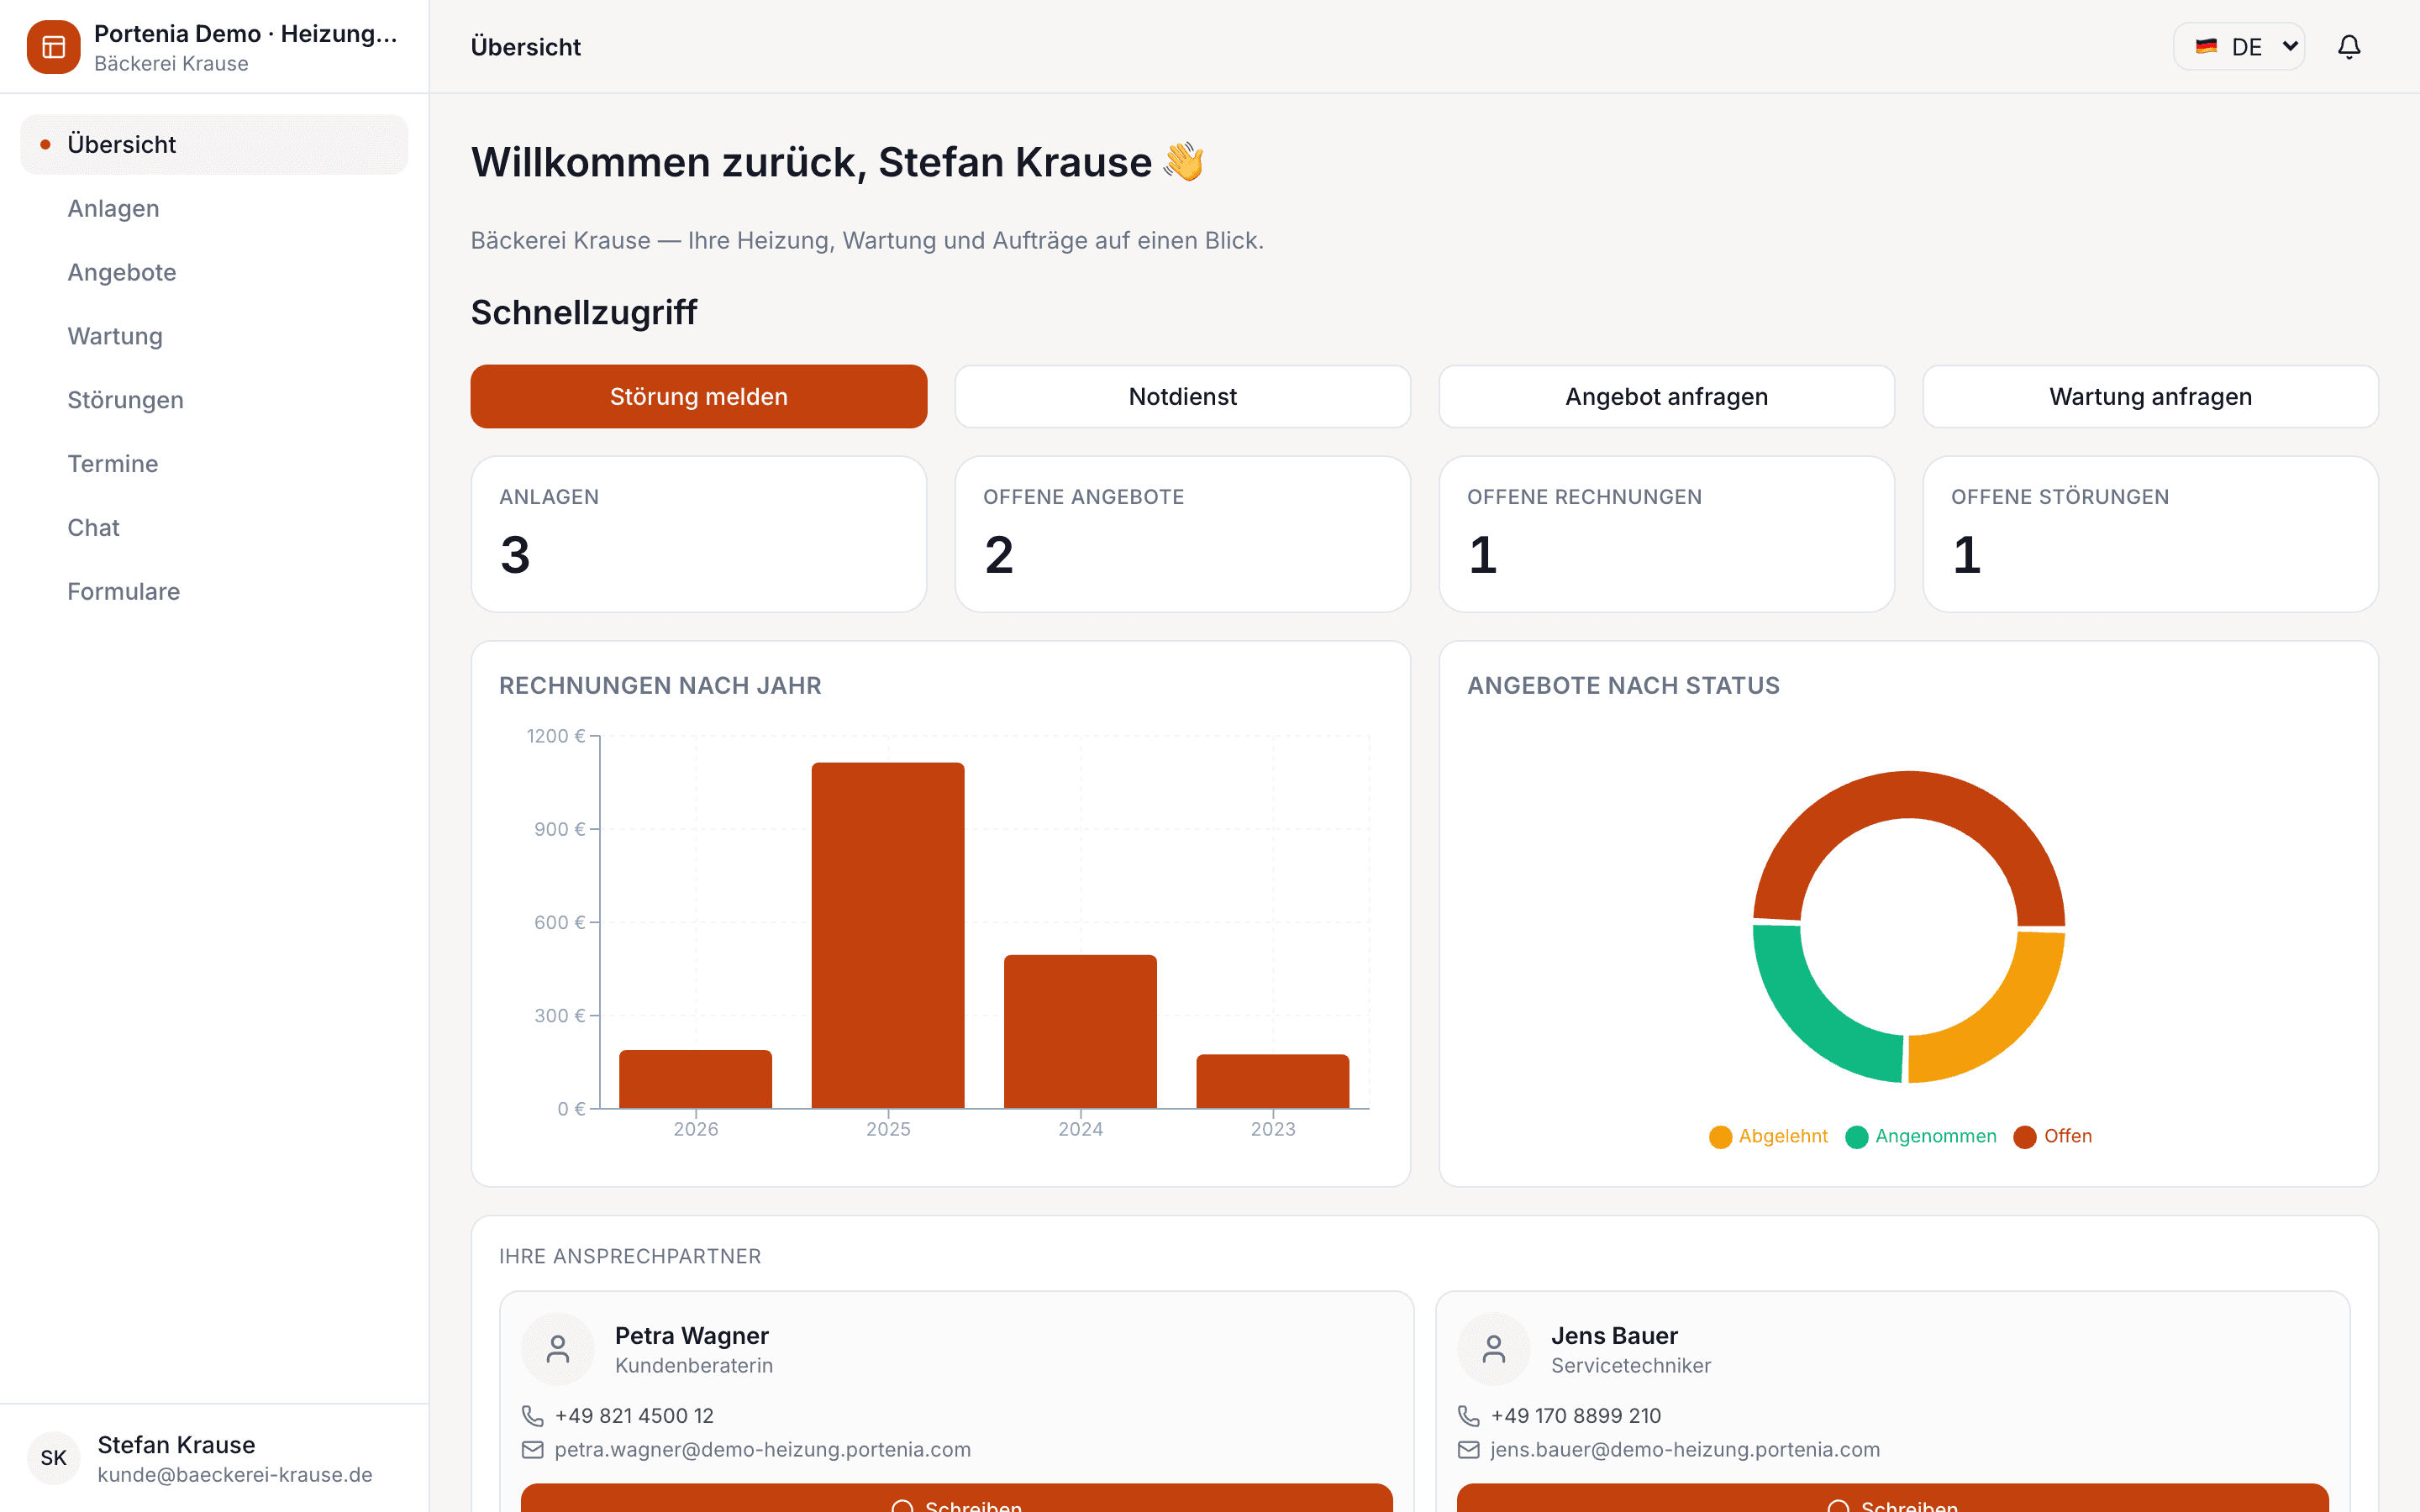Screen dimensions: 2420x1512
Task: Click the Bäckerei Krause subtitle in the sidebar header
Action: (171, 64)
